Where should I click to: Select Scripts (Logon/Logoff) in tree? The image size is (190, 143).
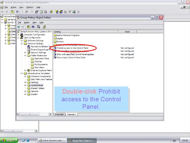(x=41, y=49)
